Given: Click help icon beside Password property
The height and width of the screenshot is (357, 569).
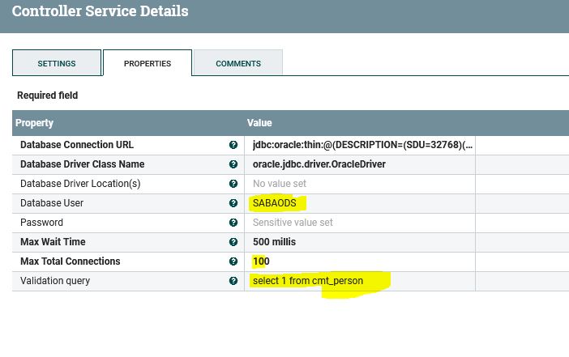Looking at the screenshot, I should click(233, 223).
